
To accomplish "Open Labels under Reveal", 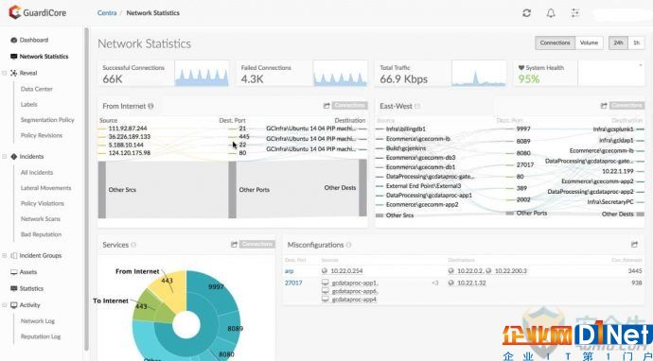I will tap(28, 104).
